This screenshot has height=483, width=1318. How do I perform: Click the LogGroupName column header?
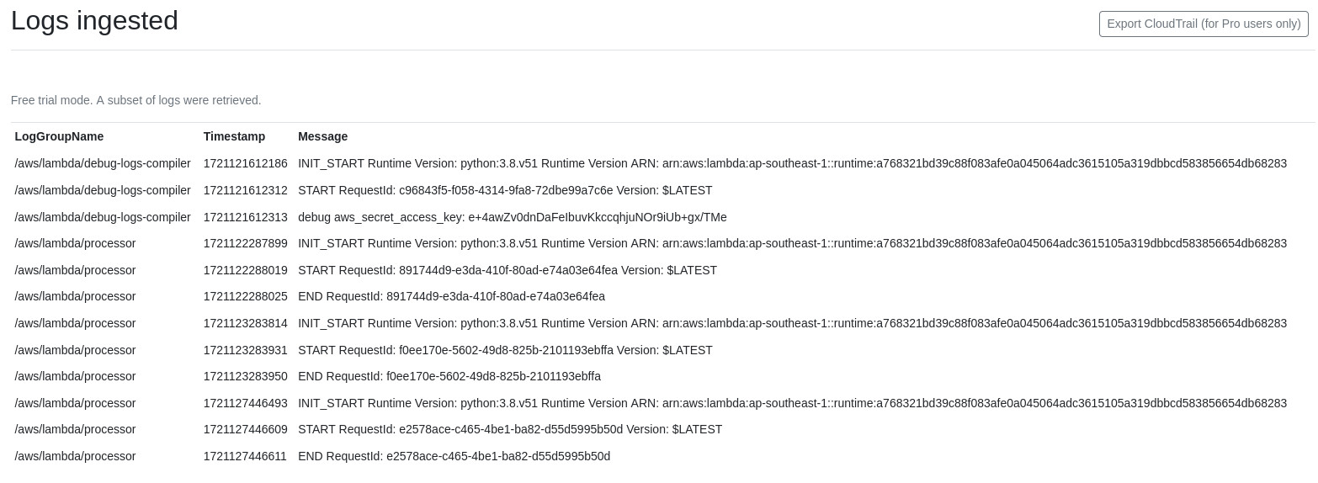pyautogui.click(x=59, y=136)
